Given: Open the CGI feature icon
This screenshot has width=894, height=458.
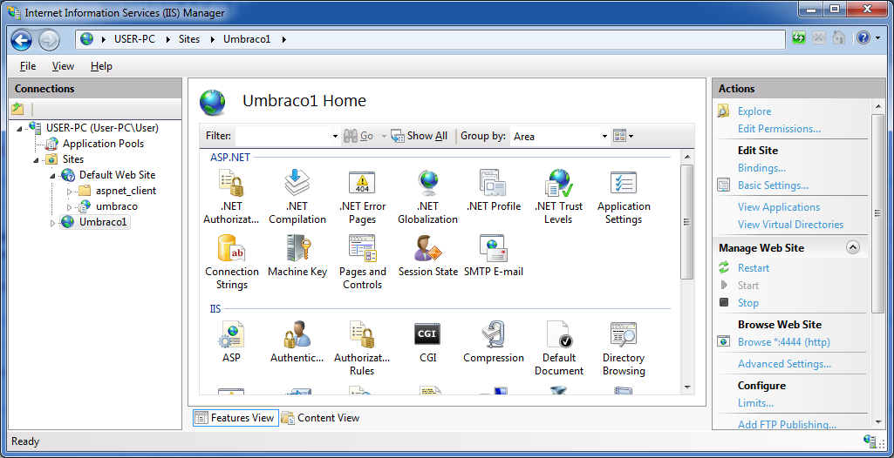Looking at the screenshot, I should (x=427, y=334).
